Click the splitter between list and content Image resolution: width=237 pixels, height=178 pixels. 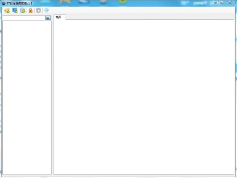(53, 97)
